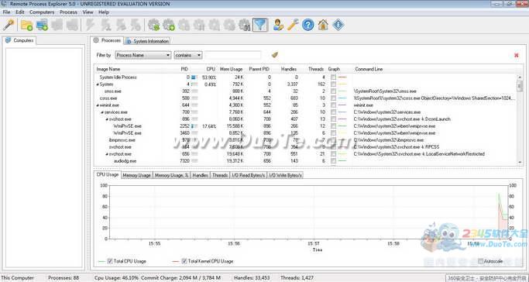
Task: Click the CPU bar of System Idle Process
Action: [x=194, y=77]
